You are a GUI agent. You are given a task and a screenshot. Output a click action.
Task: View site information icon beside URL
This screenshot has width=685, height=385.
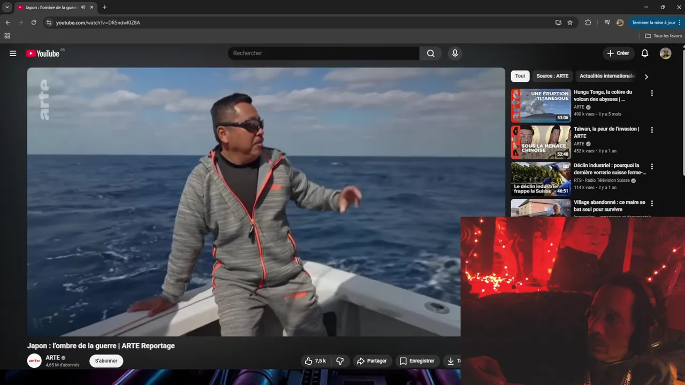coord(49,22)
